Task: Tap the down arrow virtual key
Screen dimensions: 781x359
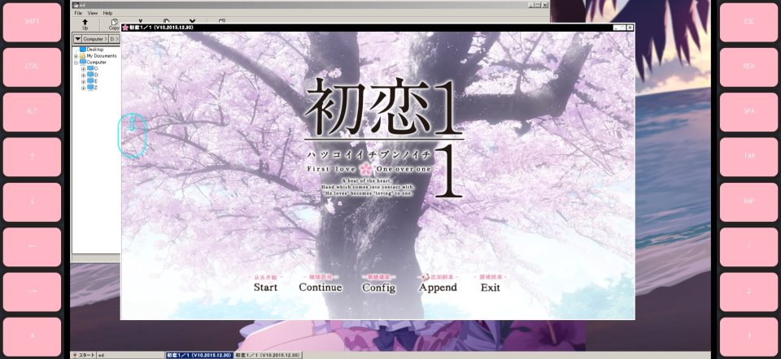Action: (32, 202)
